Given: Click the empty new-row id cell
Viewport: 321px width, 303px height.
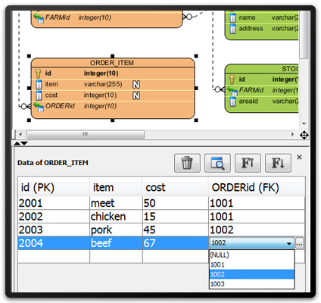Looking at the screenshot, I should (54, 257).
